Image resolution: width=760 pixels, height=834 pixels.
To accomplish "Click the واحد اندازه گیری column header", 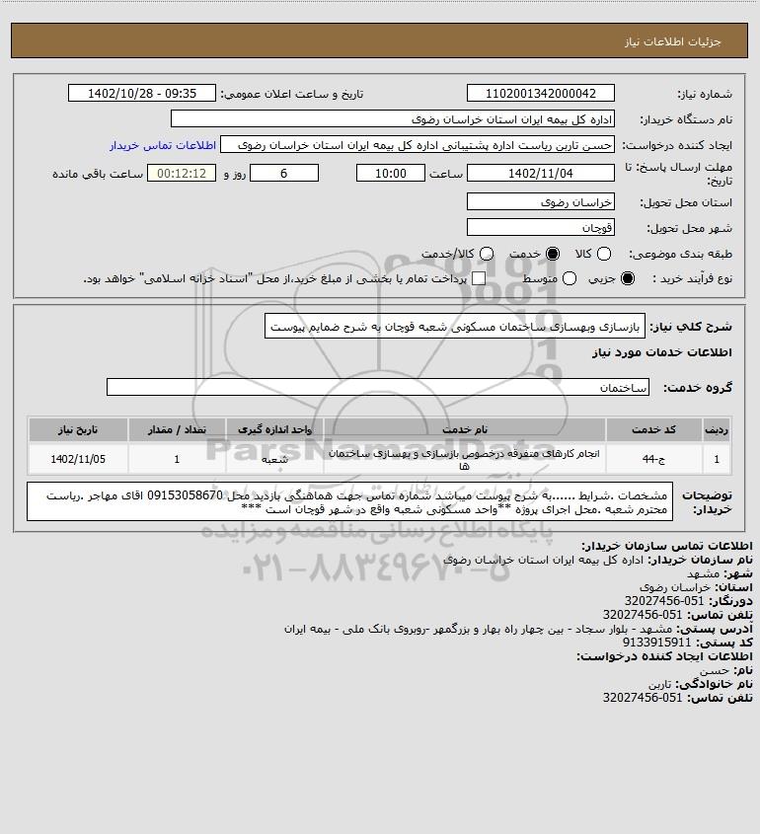I will tap(274, 429).
